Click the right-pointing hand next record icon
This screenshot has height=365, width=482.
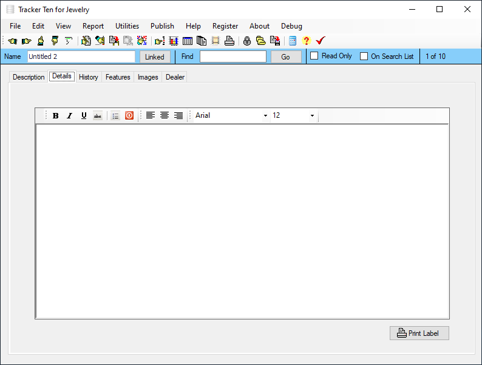pyautogui.click(x=27, y=41)
